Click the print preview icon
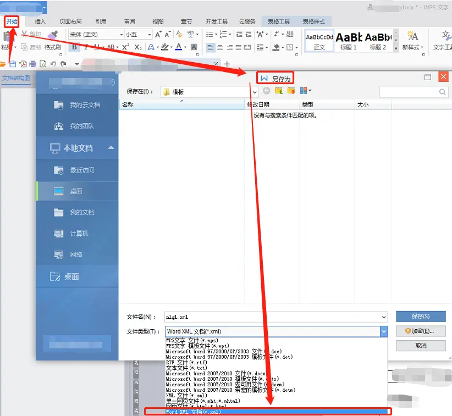The image size is (452, 416). [43, 64]
